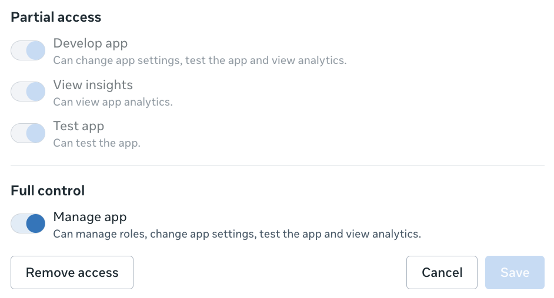The image size is (554, 298).
Task: Click the Test app label text
Action: pyautogui.click(x=78, y=126)
